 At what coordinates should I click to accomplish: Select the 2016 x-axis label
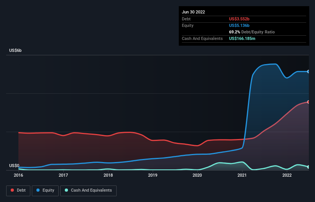[18, 175]
